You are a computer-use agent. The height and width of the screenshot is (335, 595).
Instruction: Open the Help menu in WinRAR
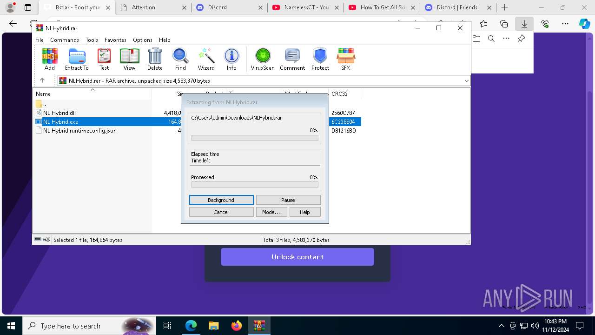165,40
